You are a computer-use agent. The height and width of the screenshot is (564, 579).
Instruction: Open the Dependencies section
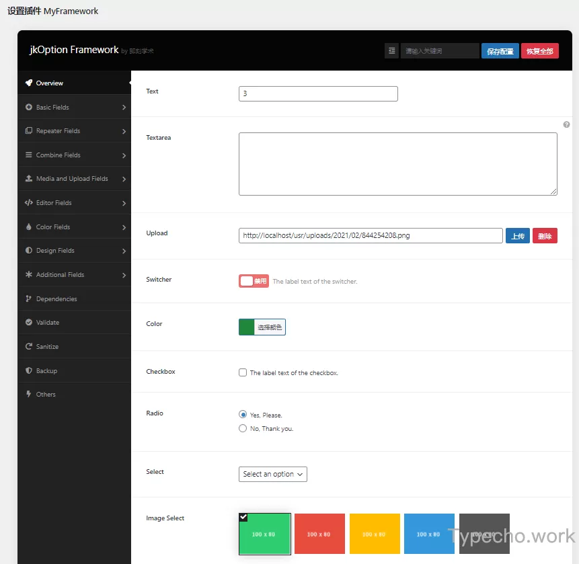(56, 299)
